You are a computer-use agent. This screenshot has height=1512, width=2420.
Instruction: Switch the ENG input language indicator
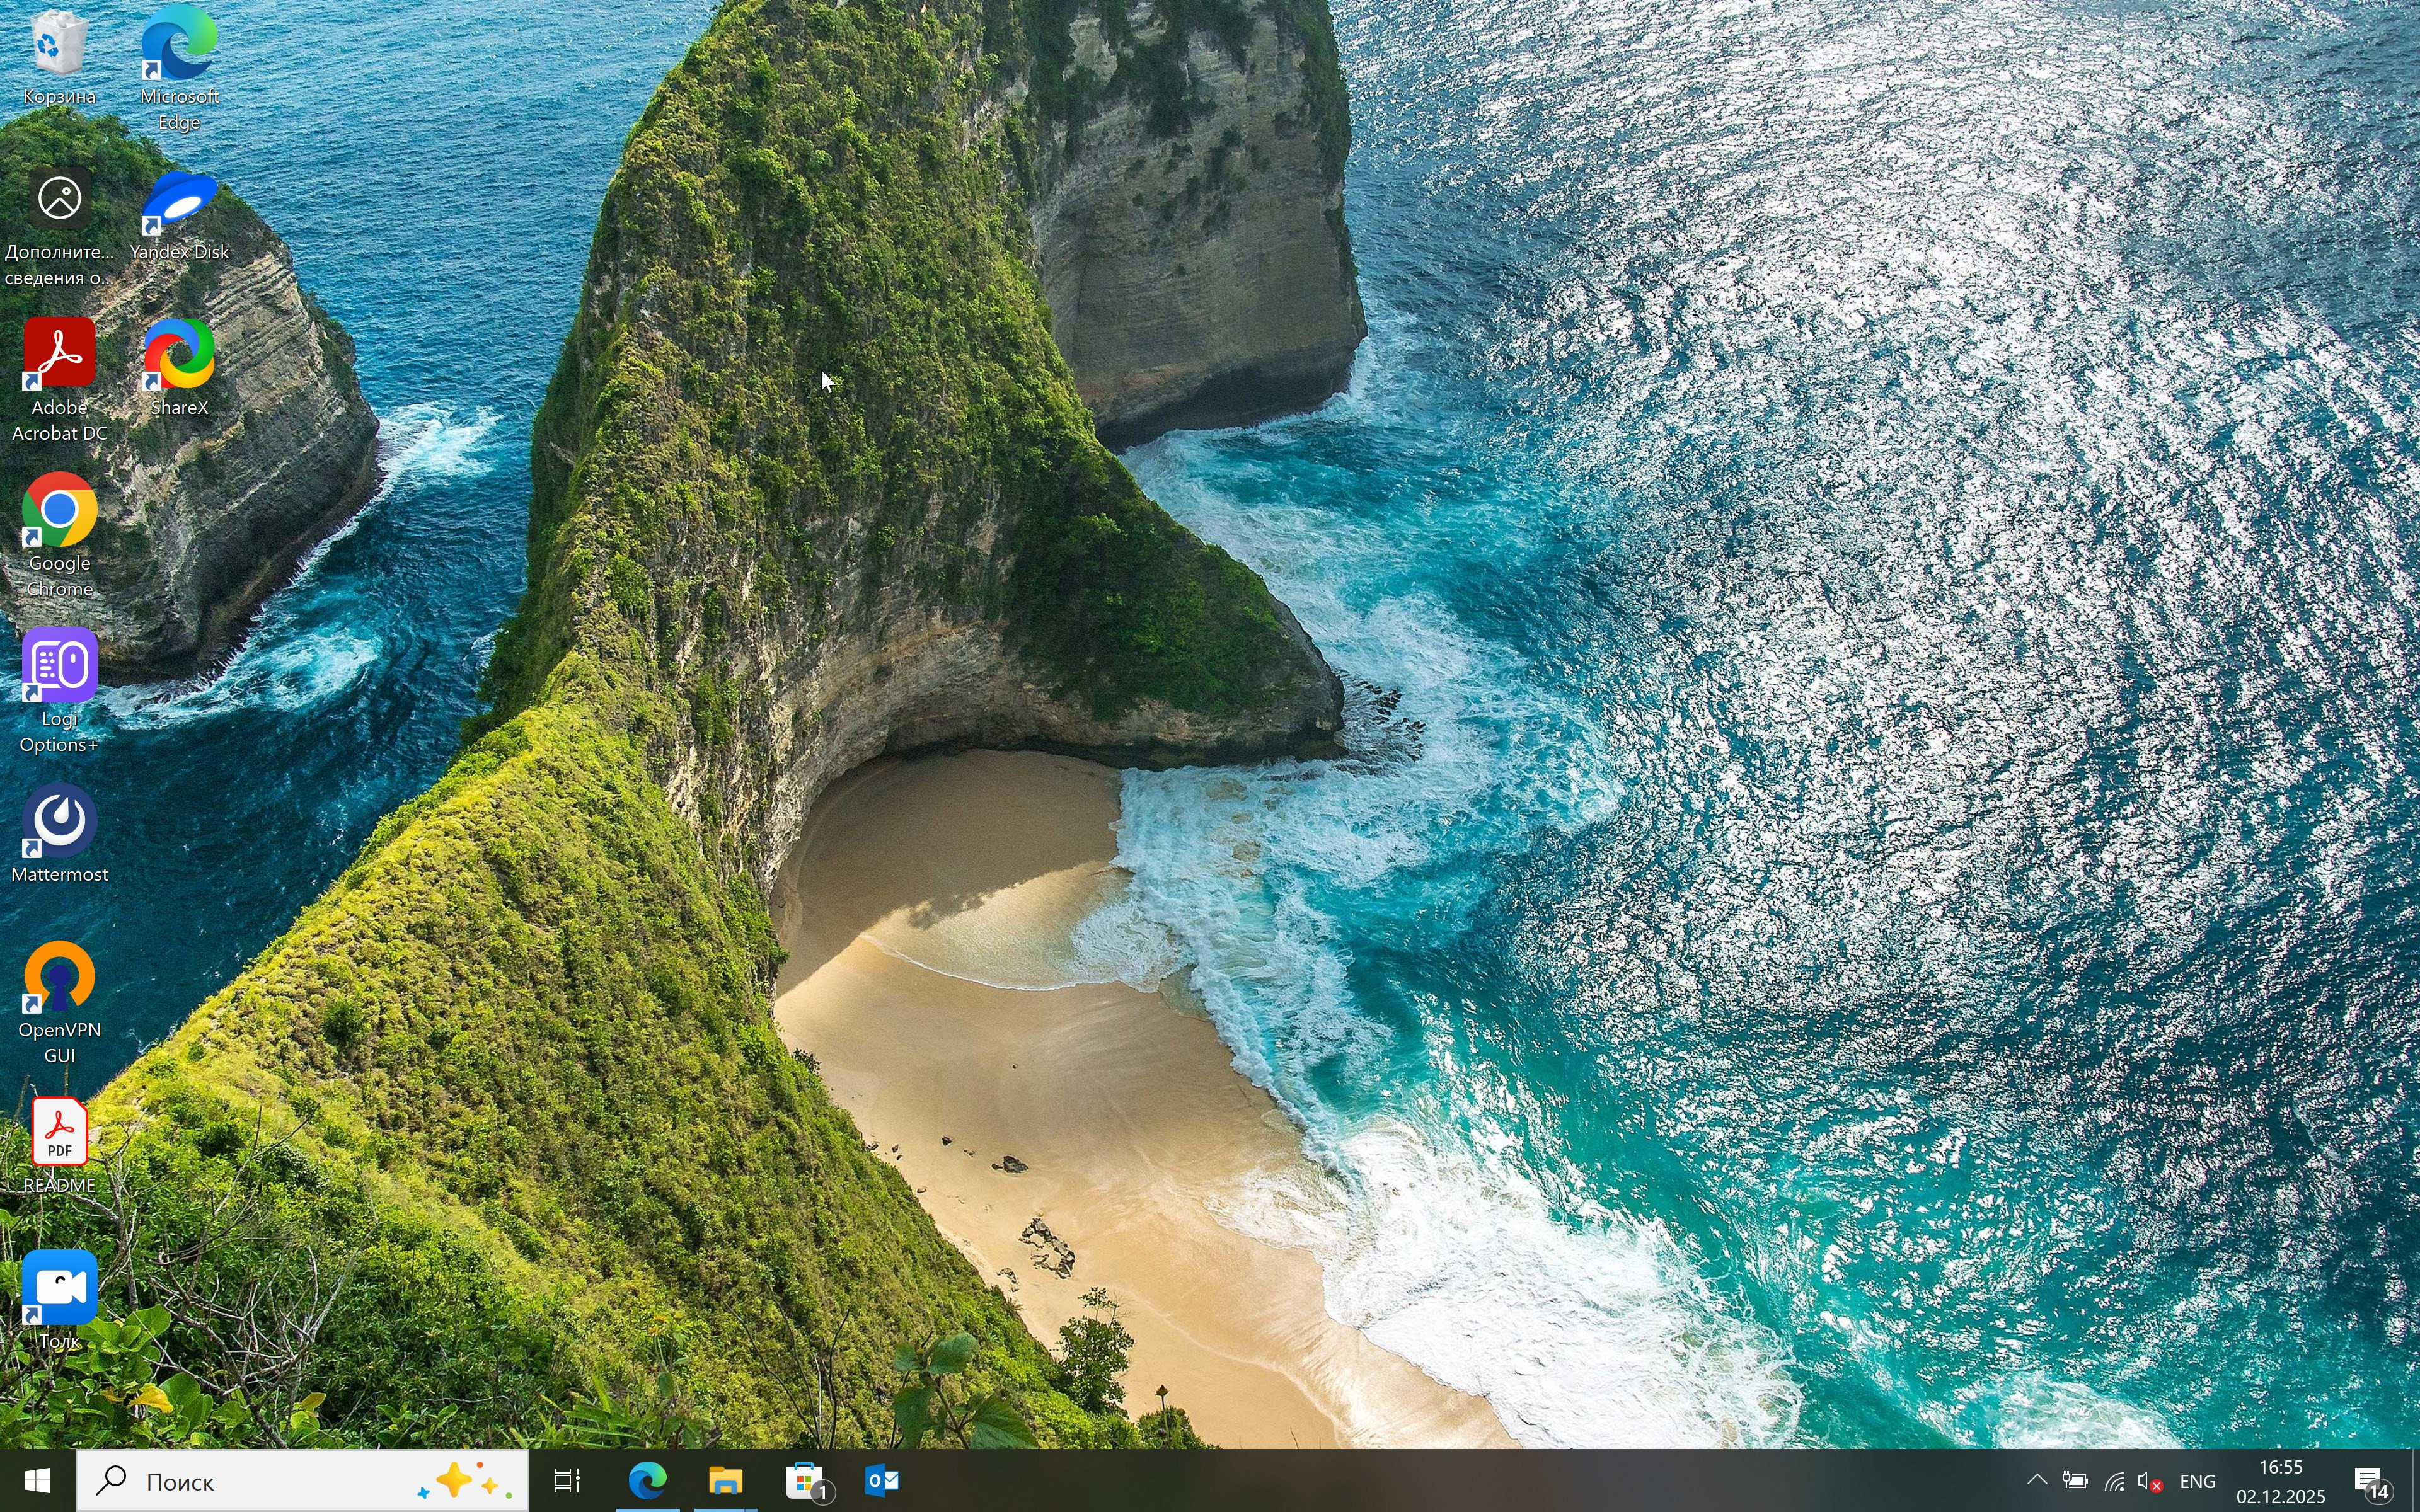point(2197,1482)
